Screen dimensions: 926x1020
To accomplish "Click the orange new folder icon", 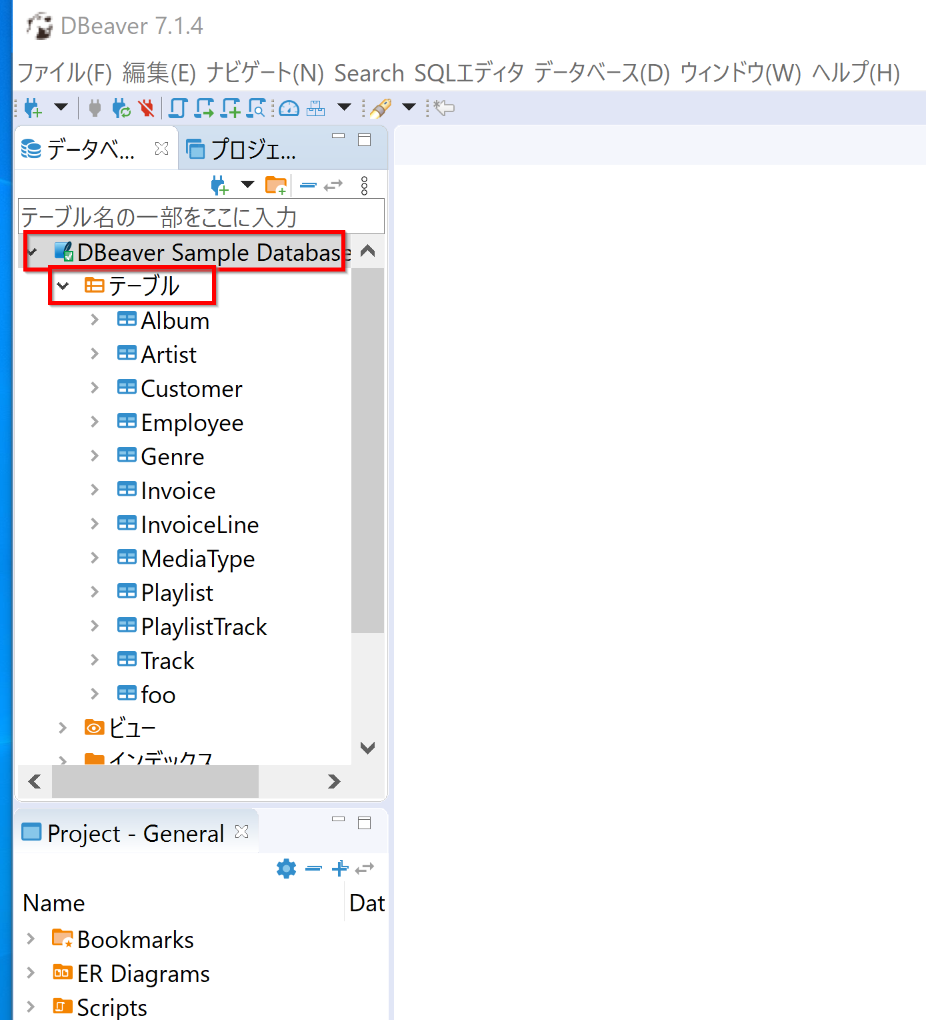I will click(x=276, y=185).
